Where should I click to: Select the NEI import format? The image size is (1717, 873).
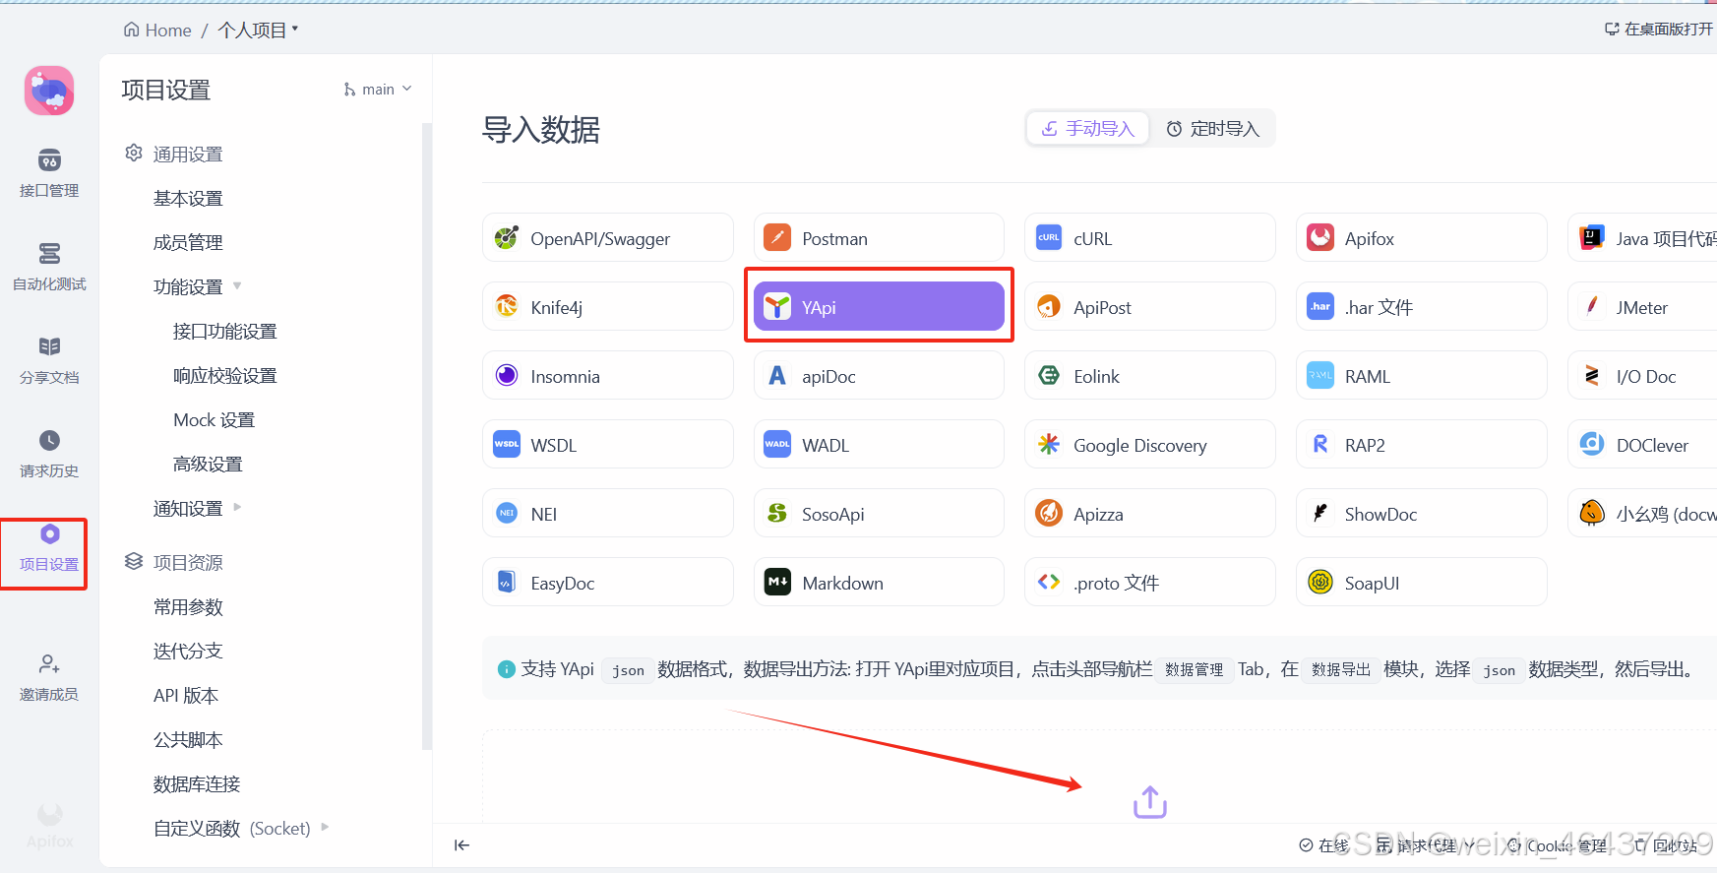608,514
